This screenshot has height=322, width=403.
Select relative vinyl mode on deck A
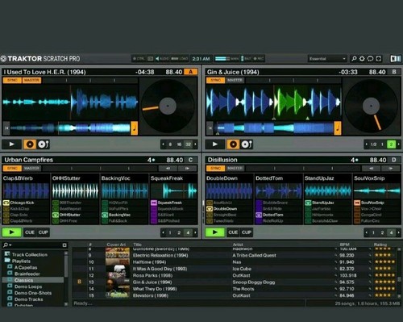click(x=30, y=144)
